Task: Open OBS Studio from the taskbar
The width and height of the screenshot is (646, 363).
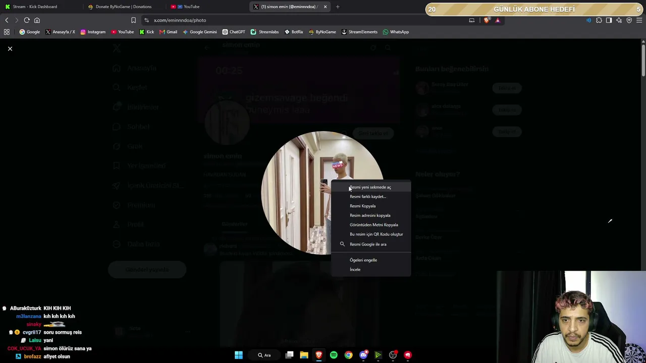Action: 393,355
